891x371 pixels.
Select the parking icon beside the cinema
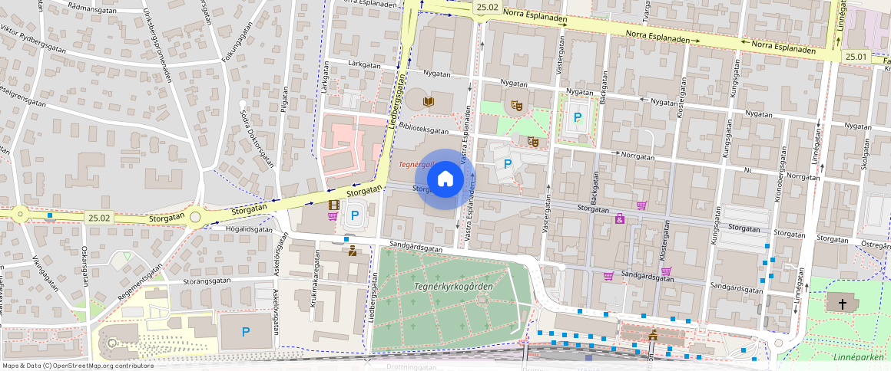pyautogui.click(x=355, y=216)
